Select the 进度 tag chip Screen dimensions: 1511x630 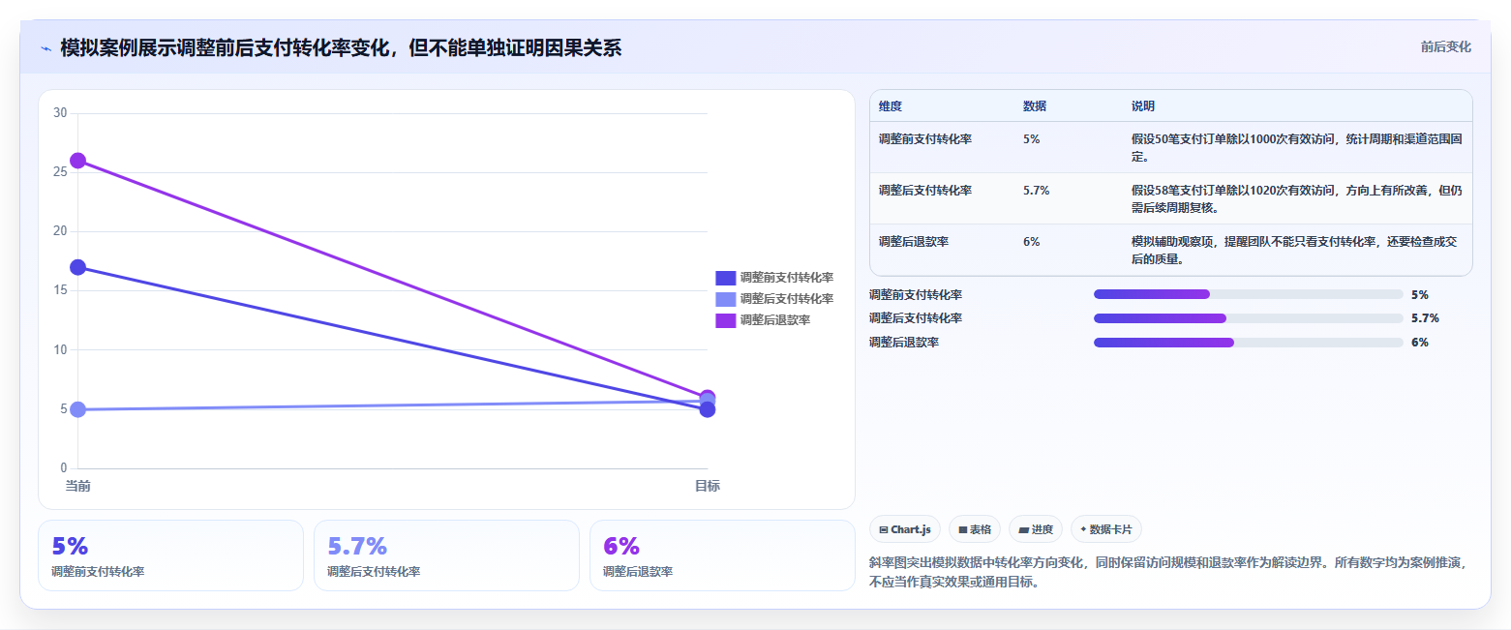tap(1035, 529)
